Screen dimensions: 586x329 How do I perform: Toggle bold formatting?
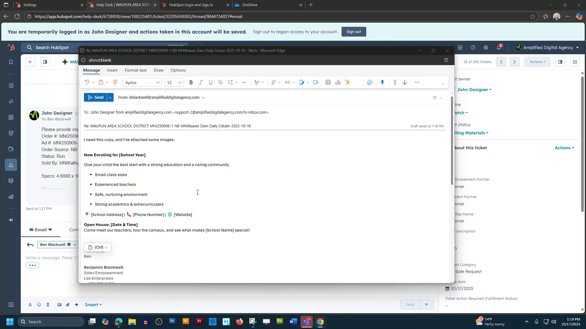(191, 82)
